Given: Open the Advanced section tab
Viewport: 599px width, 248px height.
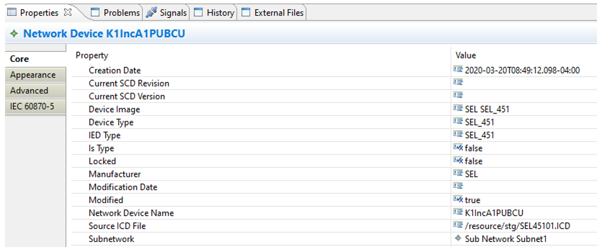Looking at the screenshot, I should tap(29, 91).
